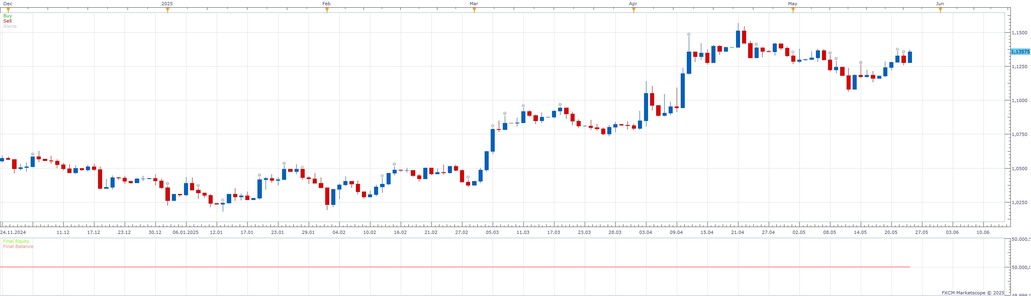Click the alert marker above the 14.05 candle wick
The image size is (1031, 296).
coord(861,63)
